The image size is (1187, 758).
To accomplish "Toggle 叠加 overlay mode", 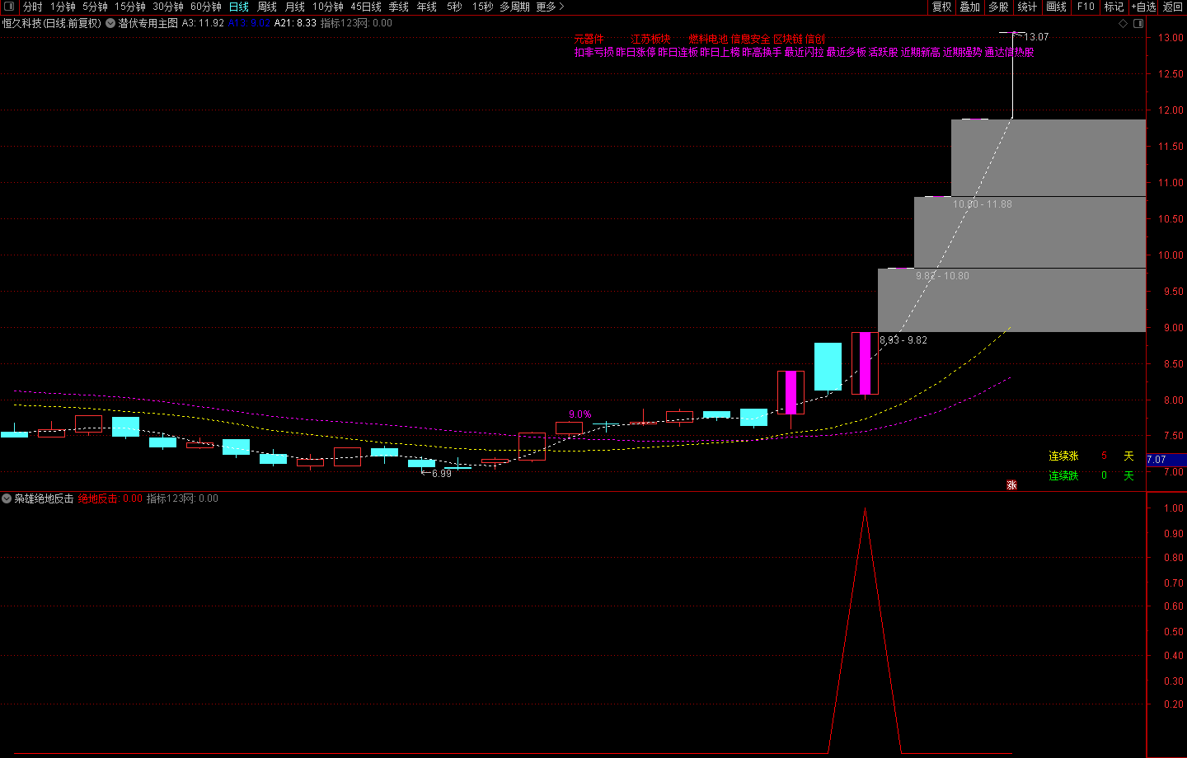I will [969, 7].
